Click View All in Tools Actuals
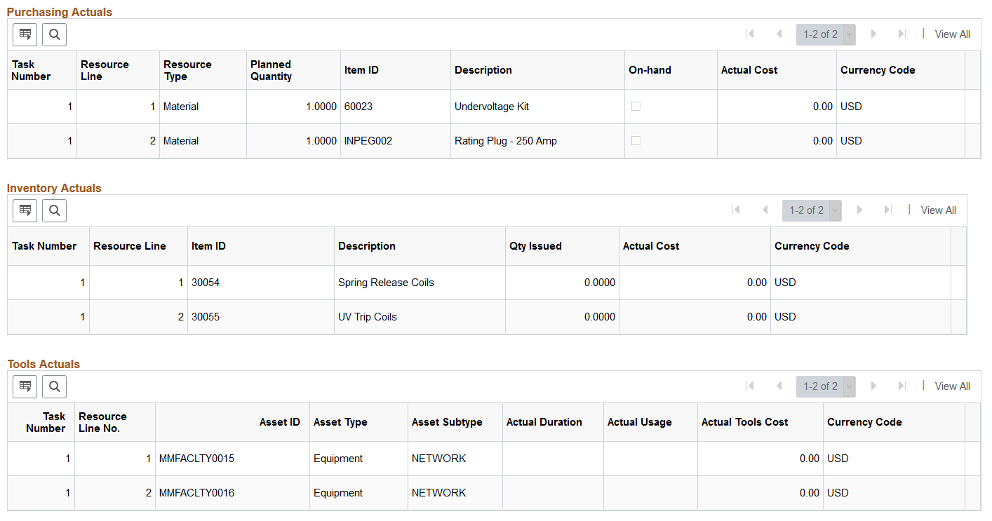The width and height of the screenshot is (992, 521). click(x=952, y=386)
